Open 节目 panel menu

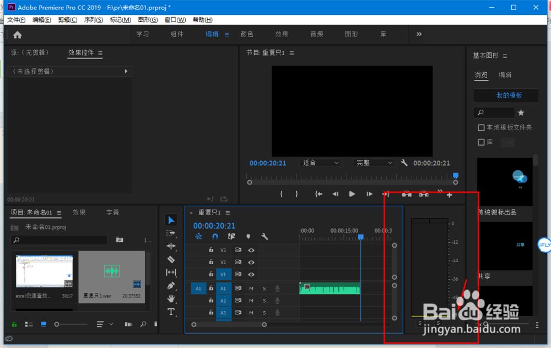pos(291,53)
